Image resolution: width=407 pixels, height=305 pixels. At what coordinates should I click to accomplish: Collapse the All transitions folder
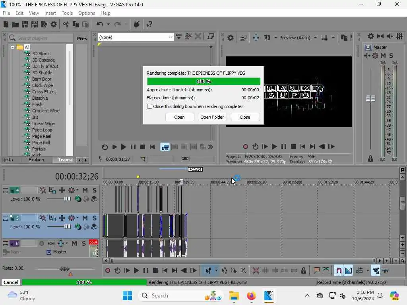coord(12,47)
